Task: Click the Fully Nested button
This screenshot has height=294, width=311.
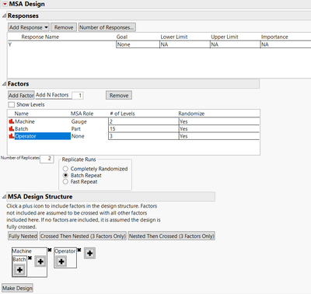Action: [23, 236]
